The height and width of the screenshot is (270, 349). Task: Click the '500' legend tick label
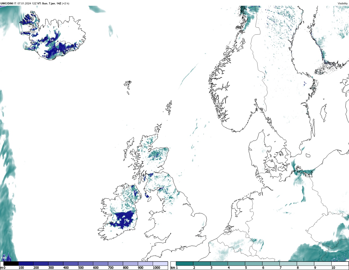[81, 268]
